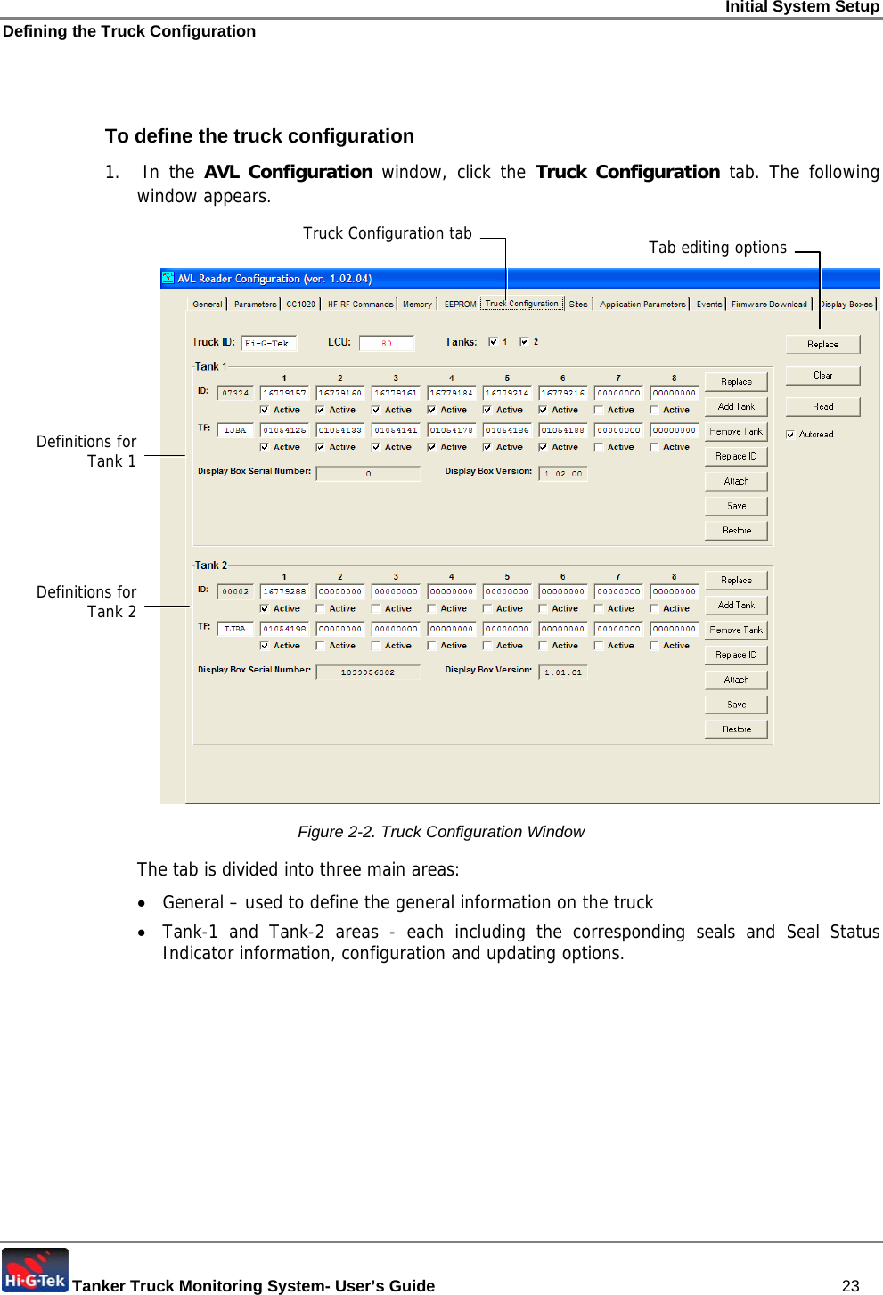Click Remove Tank button in Tank 1
The width and height of the screenshot is (883, 1295).
click(x=736, y=431)
